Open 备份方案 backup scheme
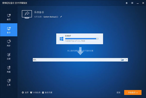 pyautogui.click(x=47, y=92)
